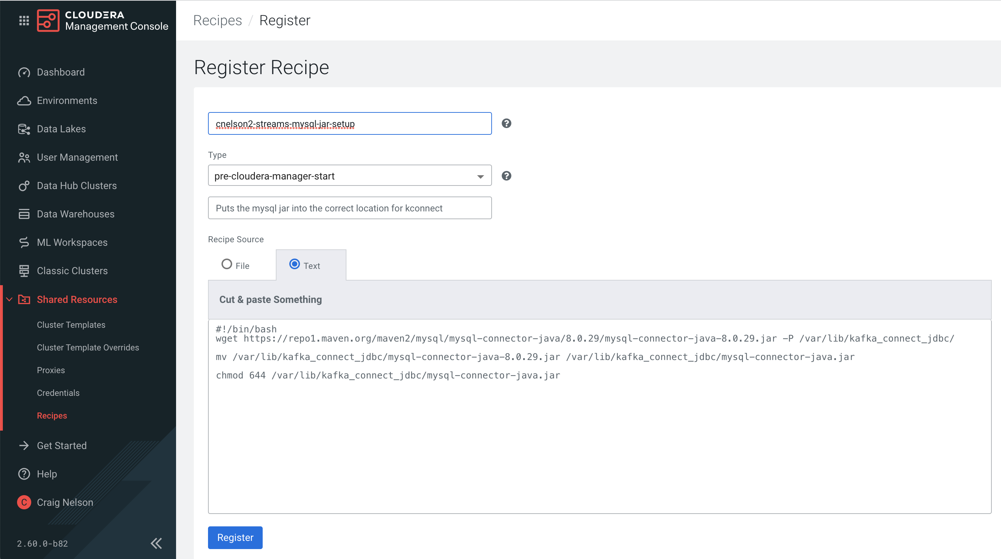This screenshot has width=1001, height=559.
Task: Go to Environments cloud icon
Action: tap(24, 100)
